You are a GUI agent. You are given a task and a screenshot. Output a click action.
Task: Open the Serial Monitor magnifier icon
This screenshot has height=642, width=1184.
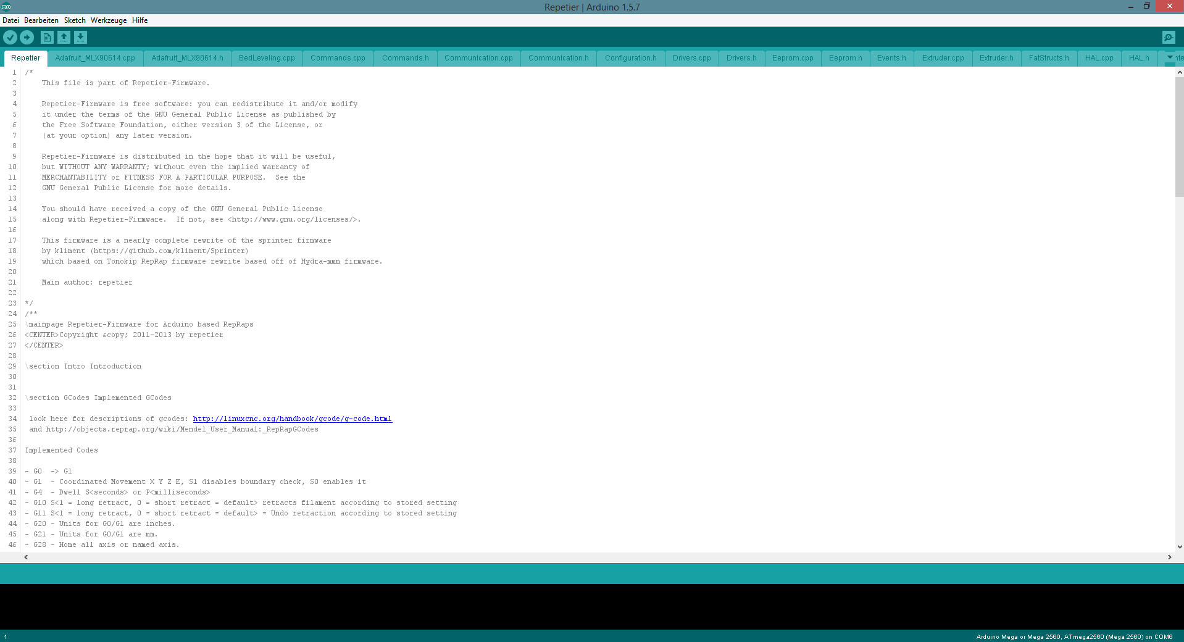(1169, 38)
